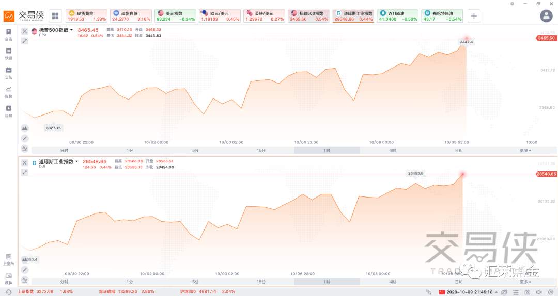The height and width of the screenshot is (296, 558).
Task: Open the chart type icon on SPX chart
Action: (25, 128)
